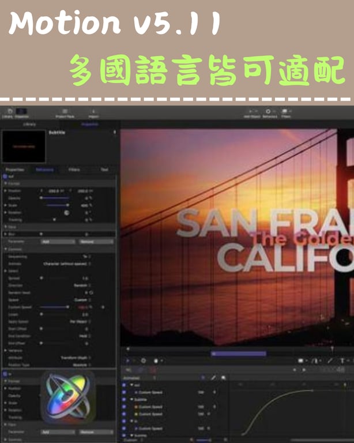Toggle the 'in' row checkbox in keyframe editor
354x443 pixels.
[x=123, y=421]
